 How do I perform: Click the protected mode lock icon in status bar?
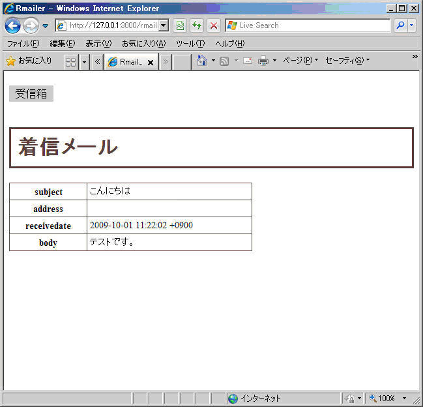point(350,399)
